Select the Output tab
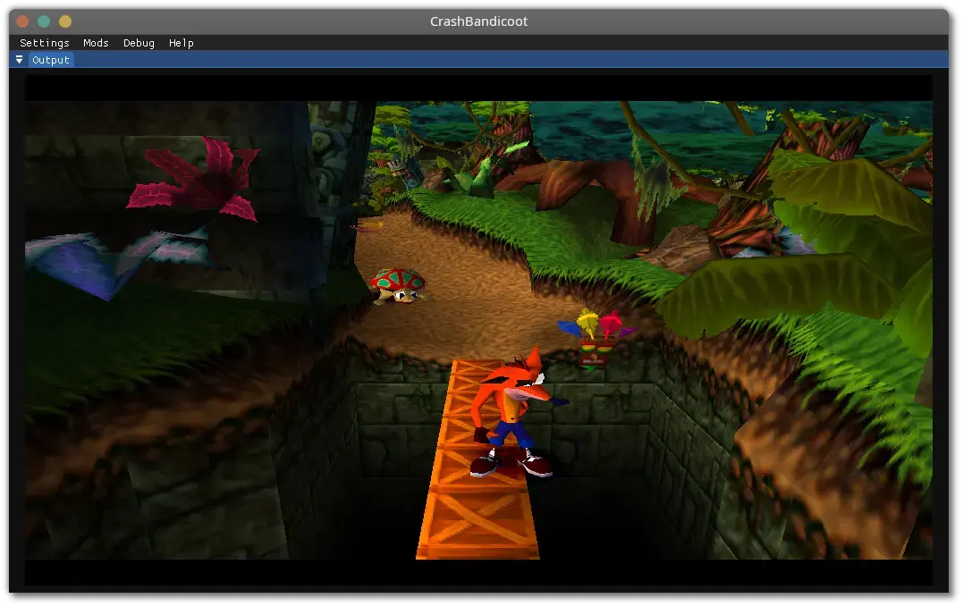Viewport: 963px width, 607px height. point(51,60)
